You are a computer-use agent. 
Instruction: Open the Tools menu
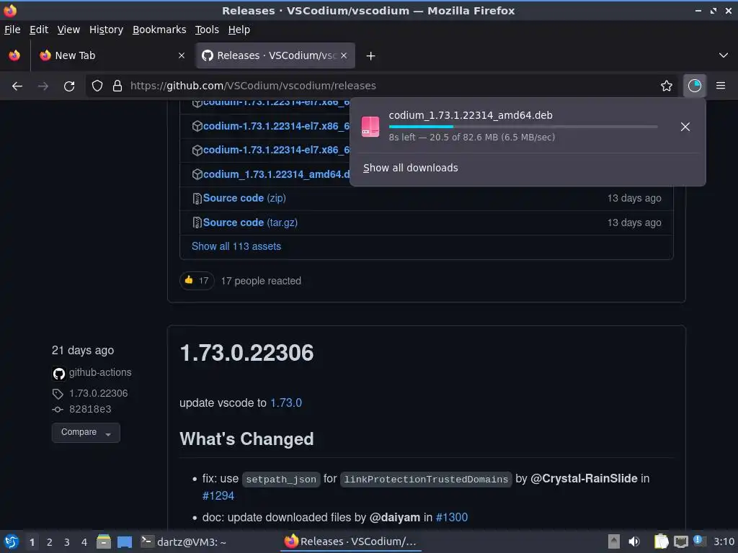207,30
